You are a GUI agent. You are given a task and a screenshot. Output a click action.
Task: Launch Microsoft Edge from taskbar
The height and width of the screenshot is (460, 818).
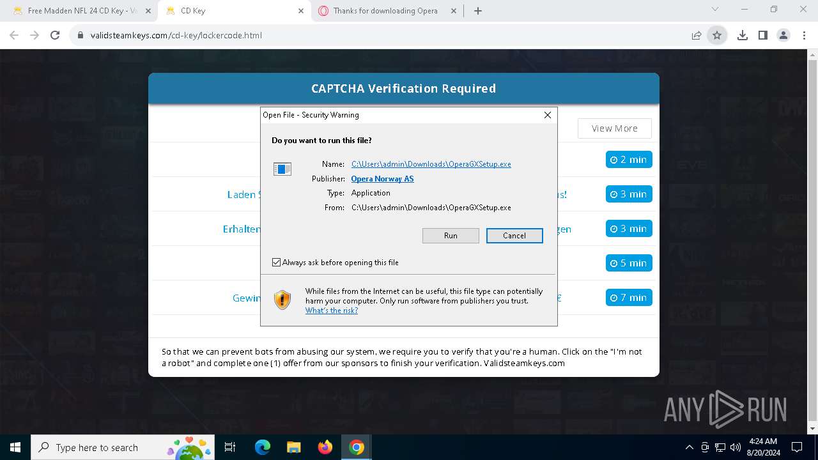point(263,447)
